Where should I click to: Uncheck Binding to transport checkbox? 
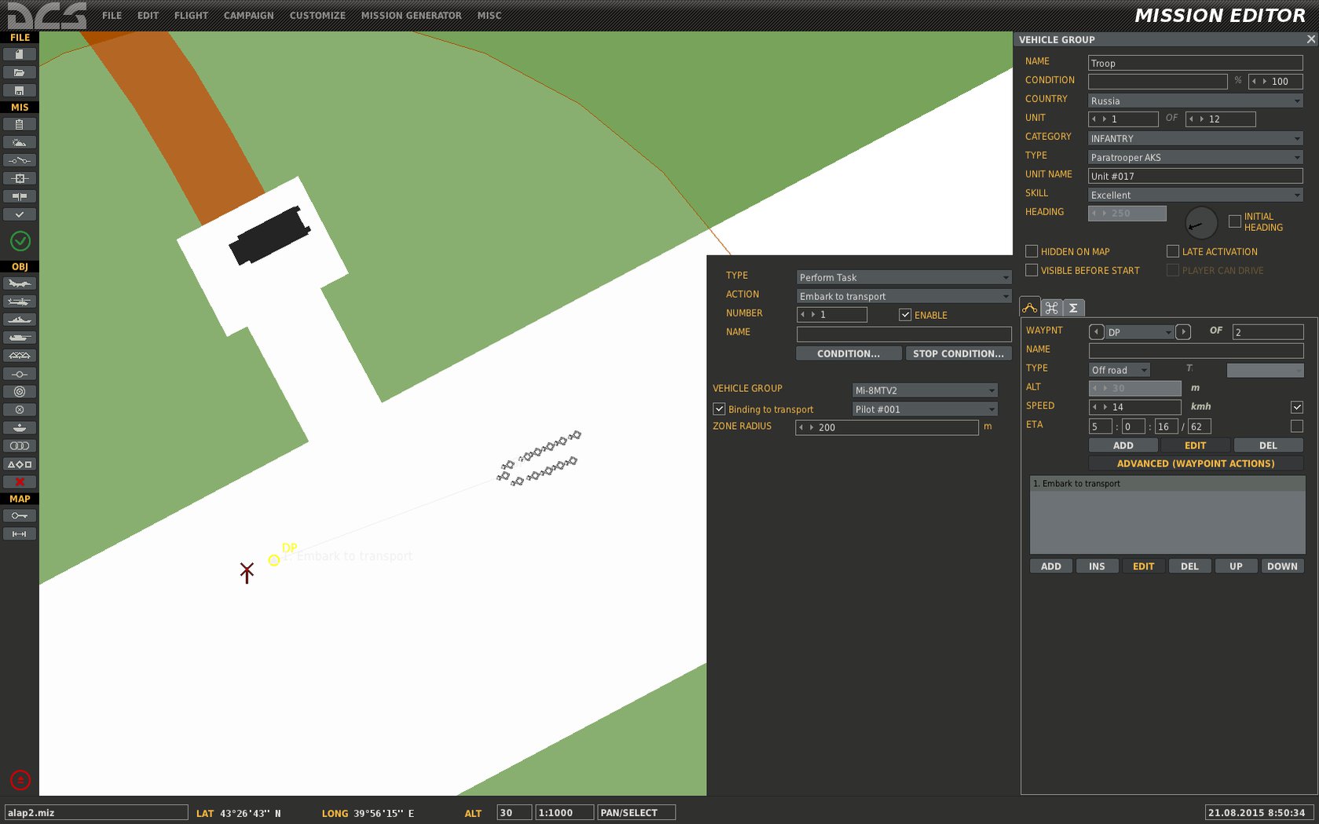[719, 409]
